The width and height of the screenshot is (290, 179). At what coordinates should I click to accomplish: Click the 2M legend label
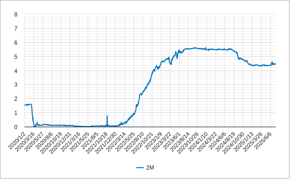click(150, 168)
